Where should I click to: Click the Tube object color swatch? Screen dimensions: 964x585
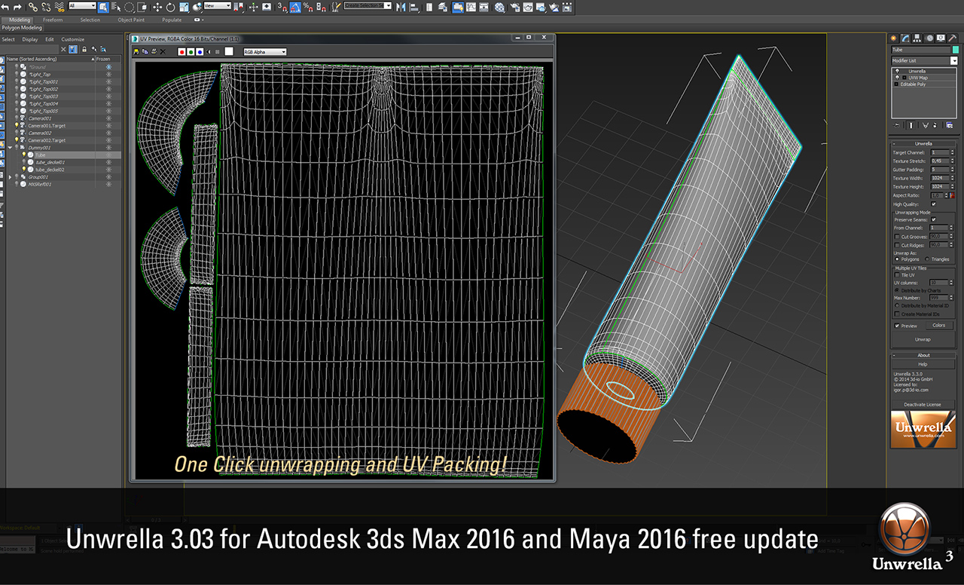pyautogui.click(x=955, y=50)
